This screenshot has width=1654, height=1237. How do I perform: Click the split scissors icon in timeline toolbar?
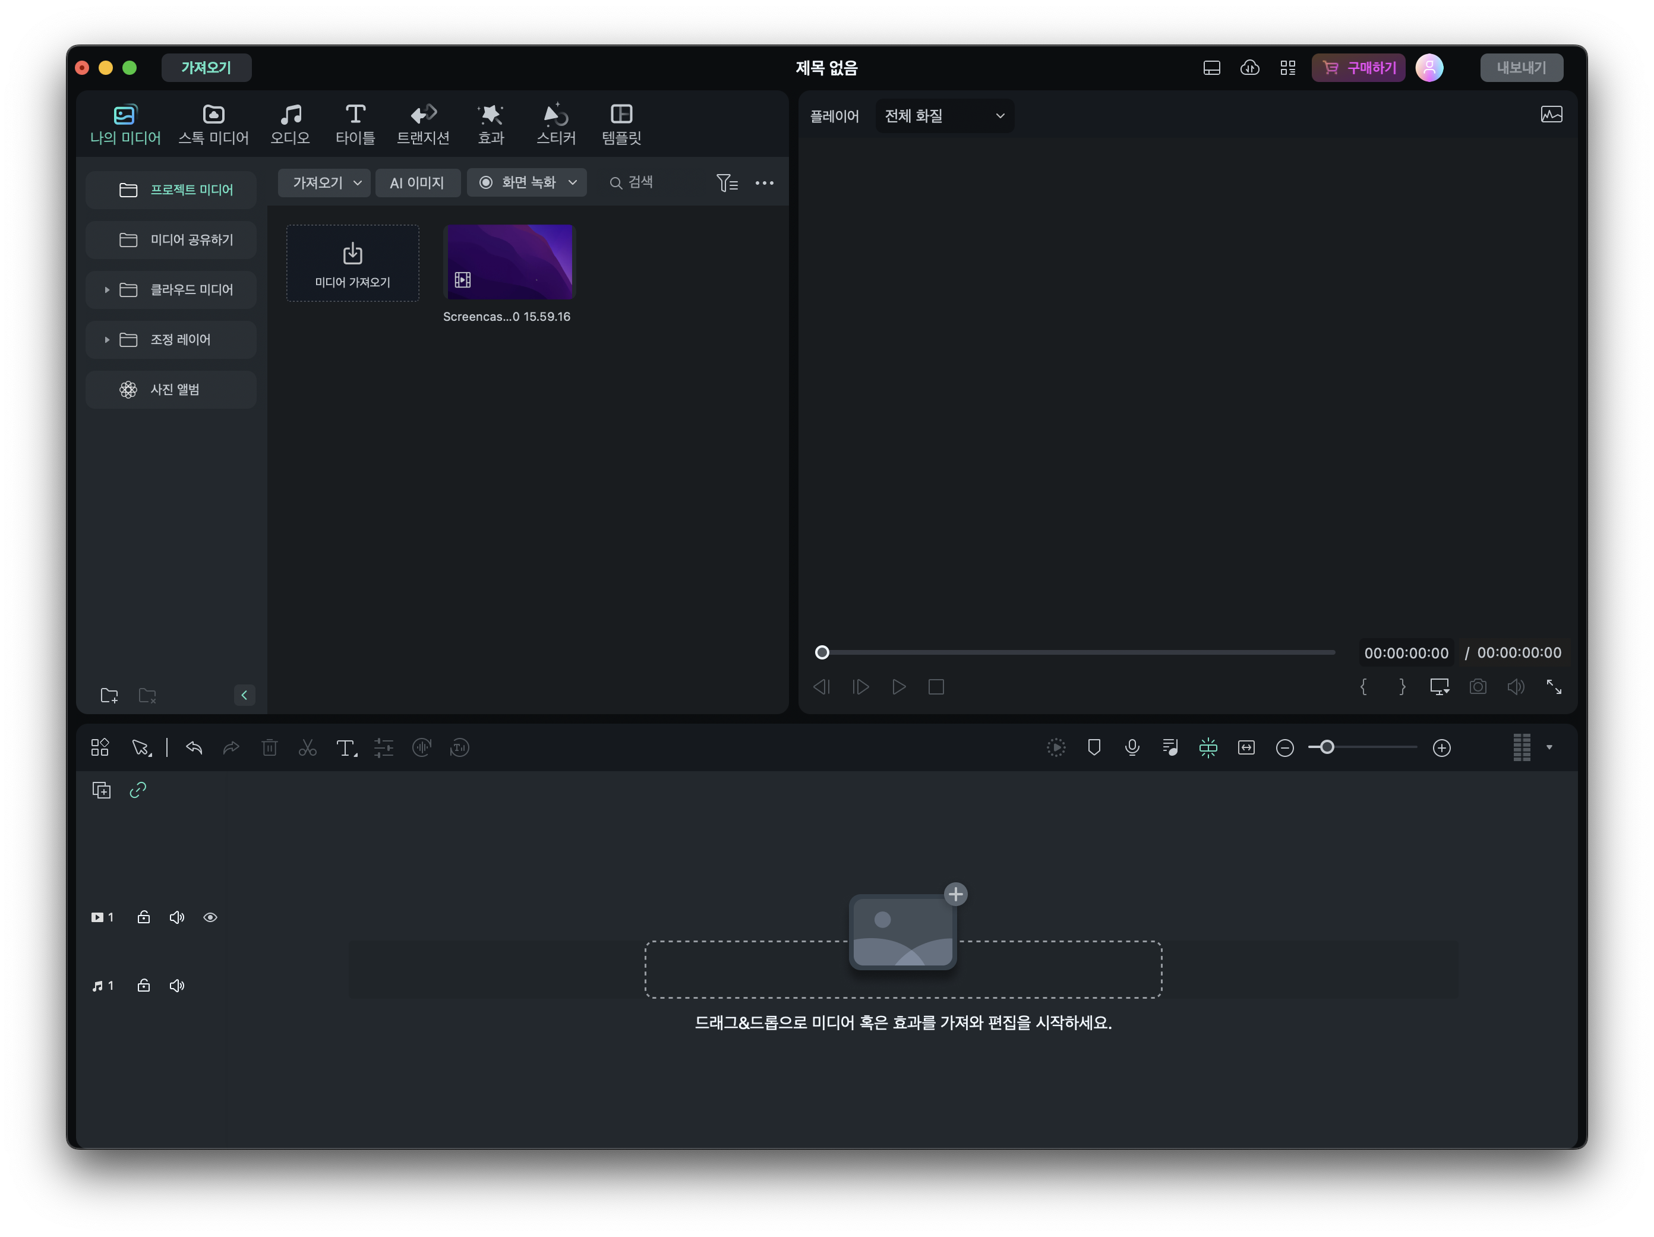pyautogui.click(x=307, y=748)
